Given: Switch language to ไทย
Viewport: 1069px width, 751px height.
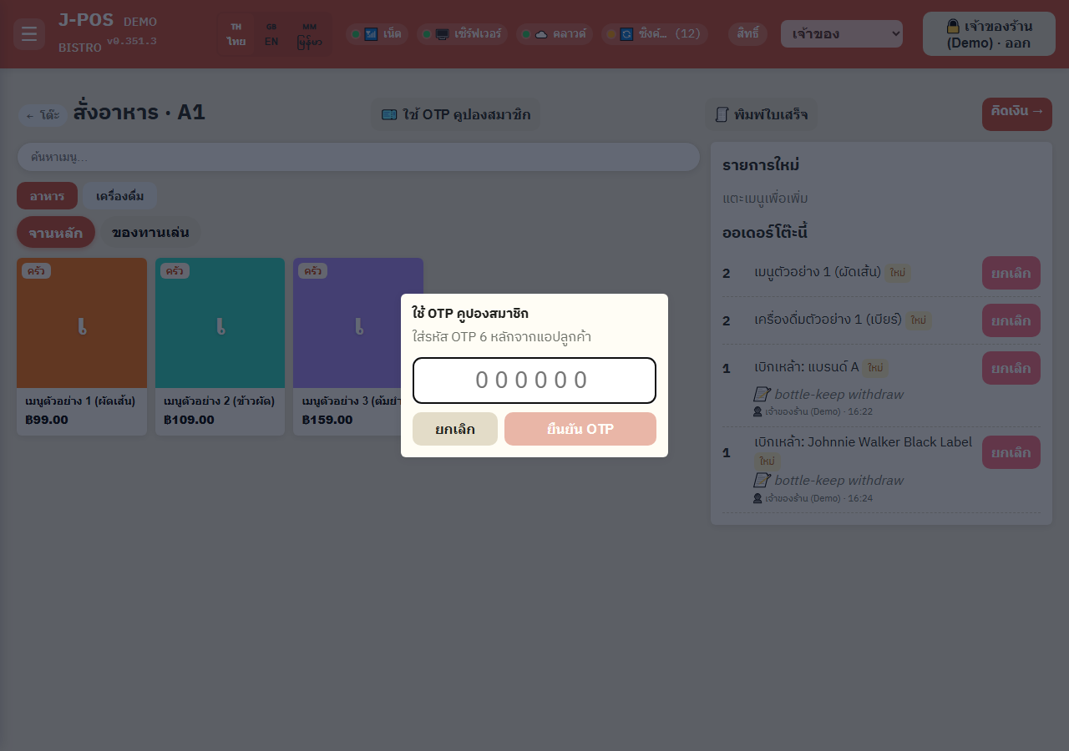Looking at the screenshot, I should [x=236, y=34].
